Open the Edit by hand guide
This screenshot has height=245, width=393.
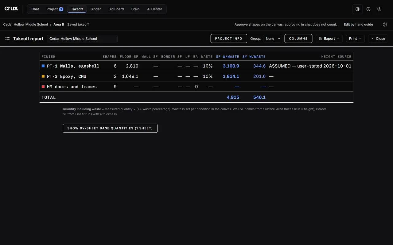click(358, 24)
